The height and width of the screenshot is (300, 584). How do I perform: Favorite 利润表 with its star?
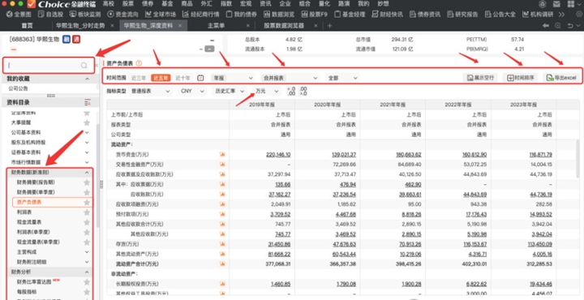pos(87,212)
